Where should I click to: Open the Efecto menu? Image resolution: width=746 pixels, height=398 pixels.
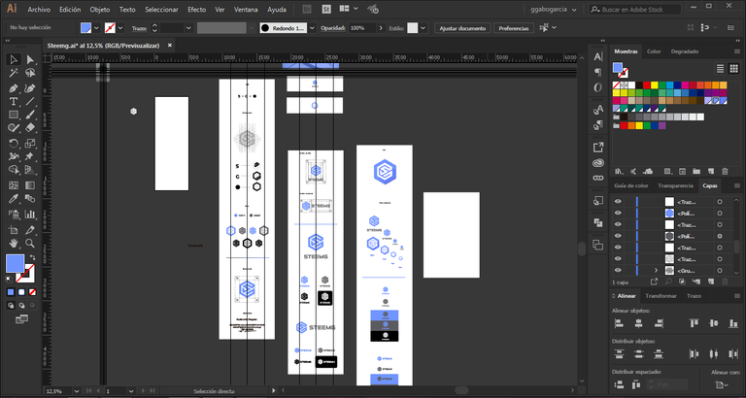pos(196,10)
